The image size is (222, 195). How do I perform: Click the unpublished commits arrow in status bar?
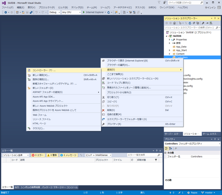pyautogui.click(x=172, y=192)
